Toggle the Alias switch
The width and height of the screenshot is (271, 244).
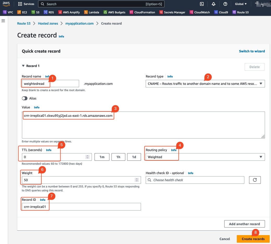click(25, 98)
